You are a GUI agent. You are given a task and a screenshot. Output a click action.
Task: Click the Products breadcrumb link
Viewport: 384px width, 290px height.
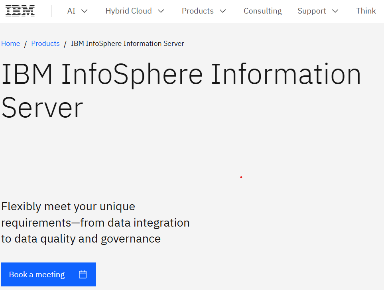(x=45, y=43)
